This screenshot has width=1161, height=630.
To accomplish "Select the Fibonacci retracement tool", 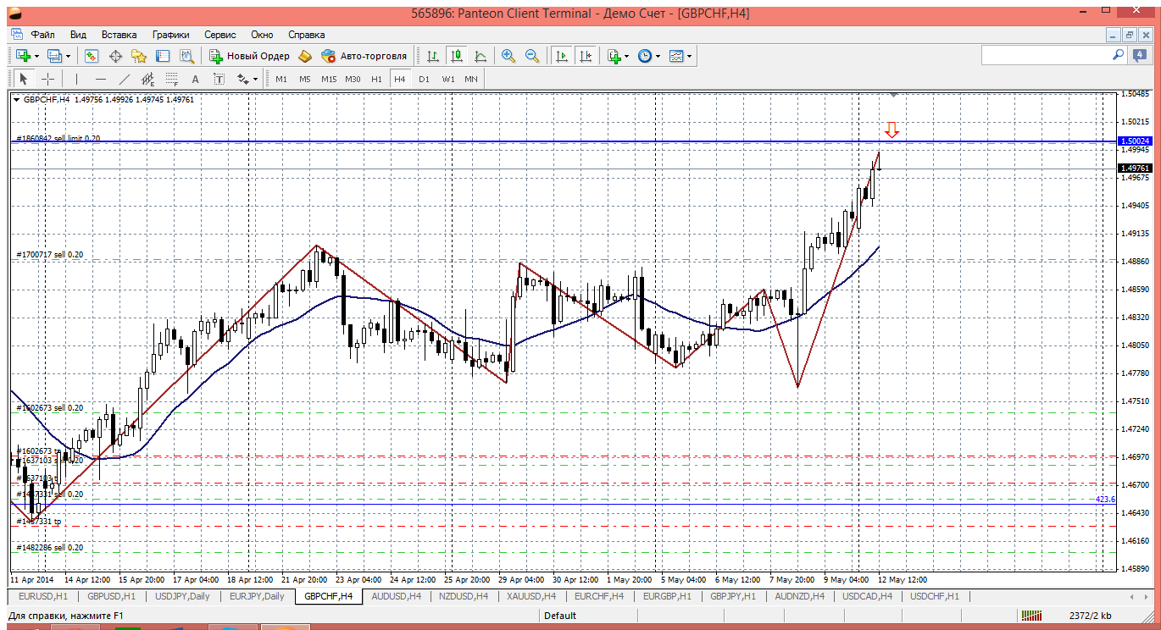I will (172, 79).
